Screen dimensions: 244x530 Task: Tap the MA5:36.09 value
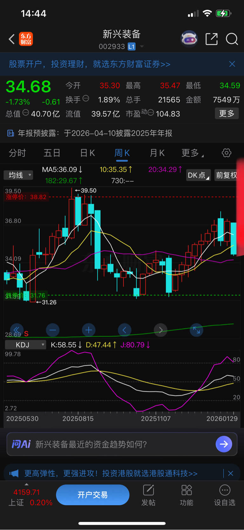62,170
